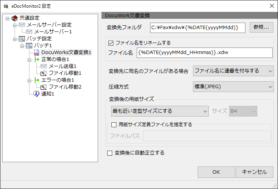Select バッチ設定 in the tree
Image resolution: width=278 pixels, height=189 pixels.
point(39,38)
